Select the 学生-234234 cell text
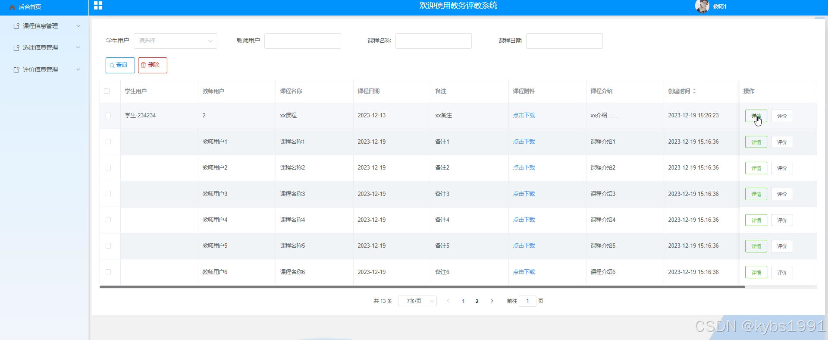This screenshot has width=828, height=340. [x=140, y=115]
